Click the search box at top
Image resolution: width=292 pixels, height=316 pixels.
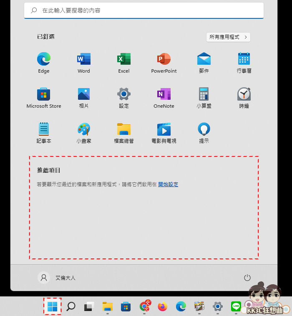click(x=143, y=10)
